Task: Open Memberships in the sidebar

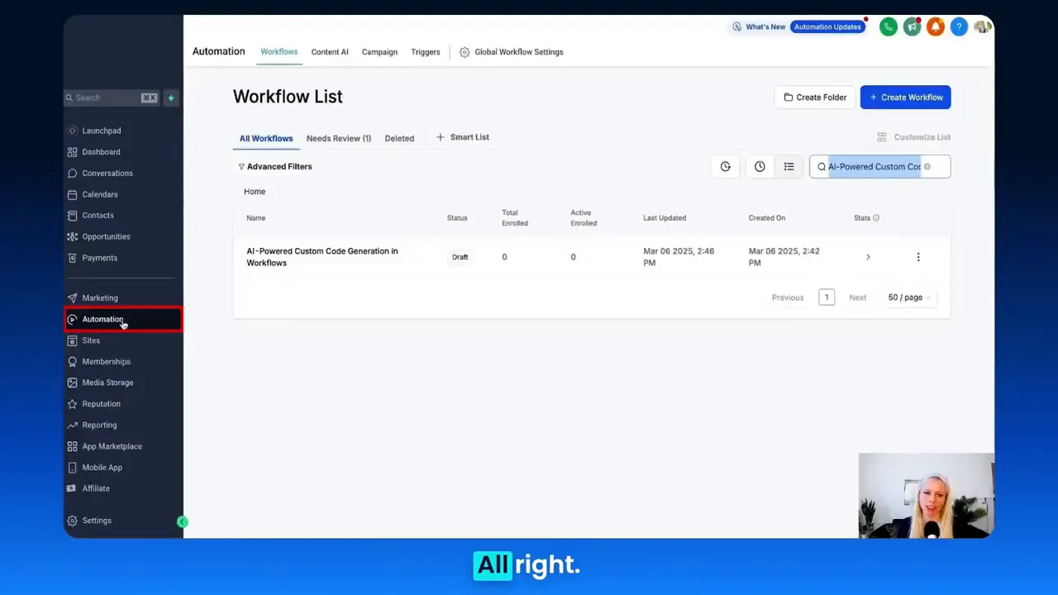Action: point(107,362)
